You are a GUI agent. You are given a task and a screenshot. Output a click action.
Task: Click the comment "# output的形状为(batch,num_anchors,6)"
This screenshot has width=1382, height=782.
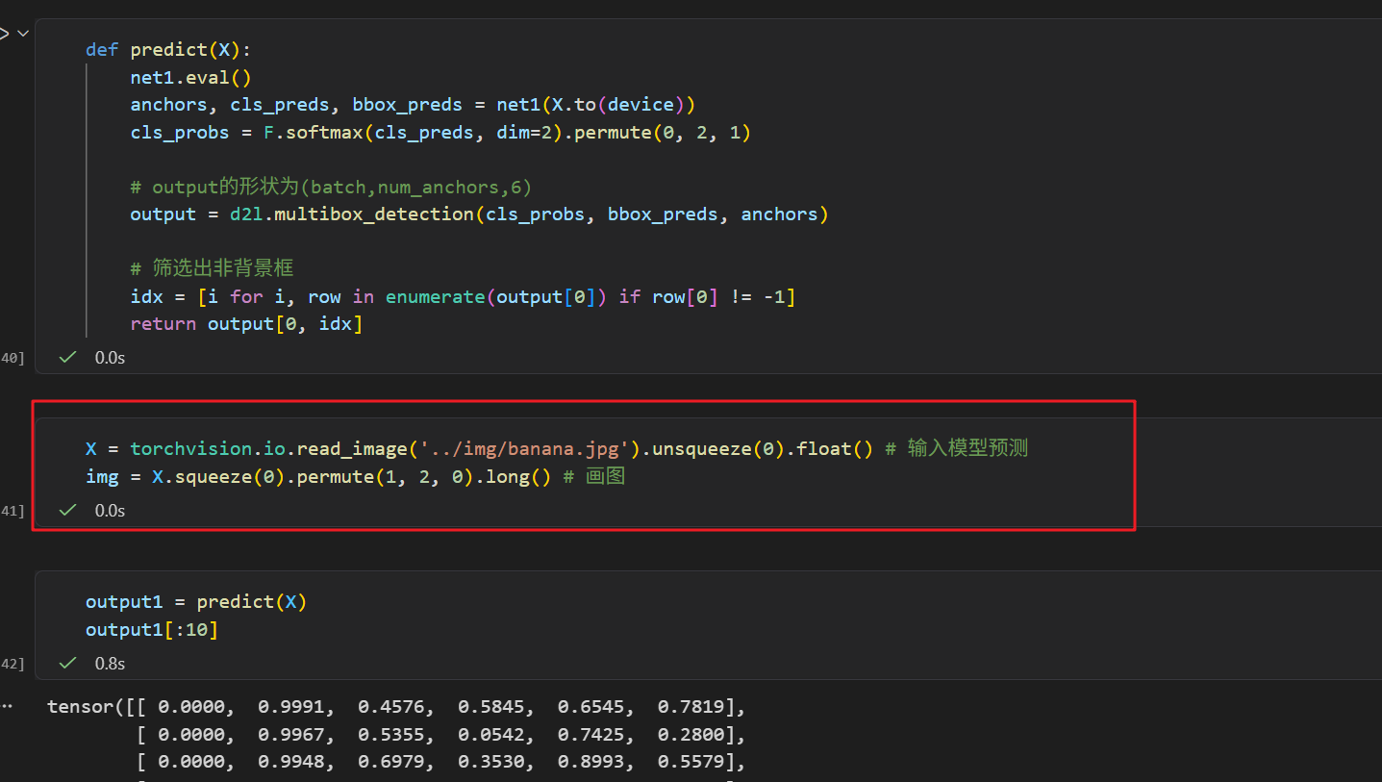pos(331,187)
